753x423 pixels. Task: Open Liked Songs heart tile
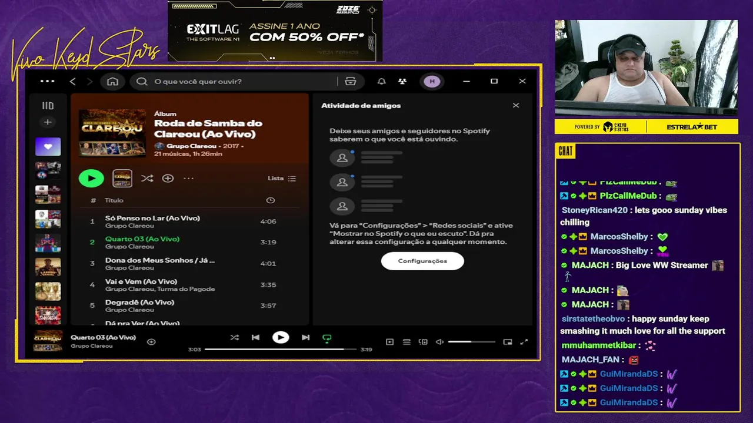click(x=48, y=147)
